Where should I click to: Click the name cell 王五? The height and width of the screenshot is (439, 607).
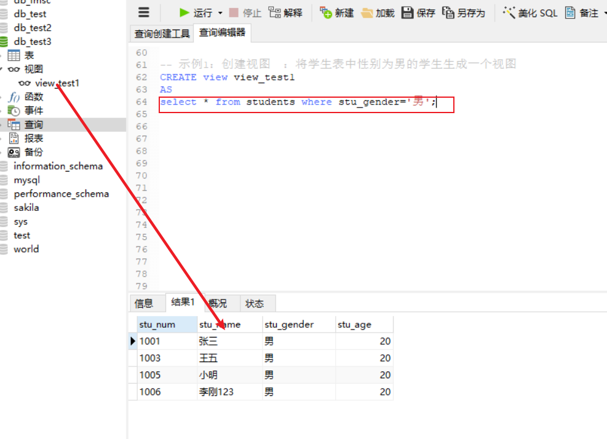click(x=229, y=358)
